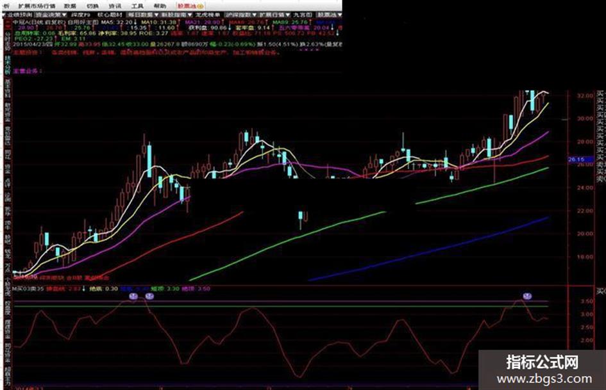Open 深度F9 information

[81, 15]
